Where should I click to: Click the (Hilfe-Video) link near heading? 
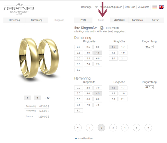[x=112, y=28]
